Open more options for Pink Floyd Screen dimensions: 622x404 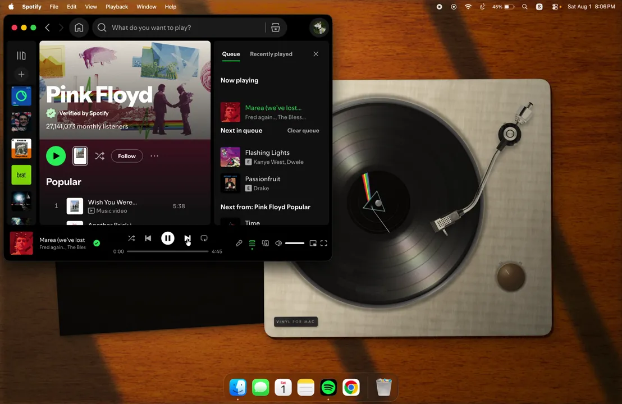coord(154,156)
